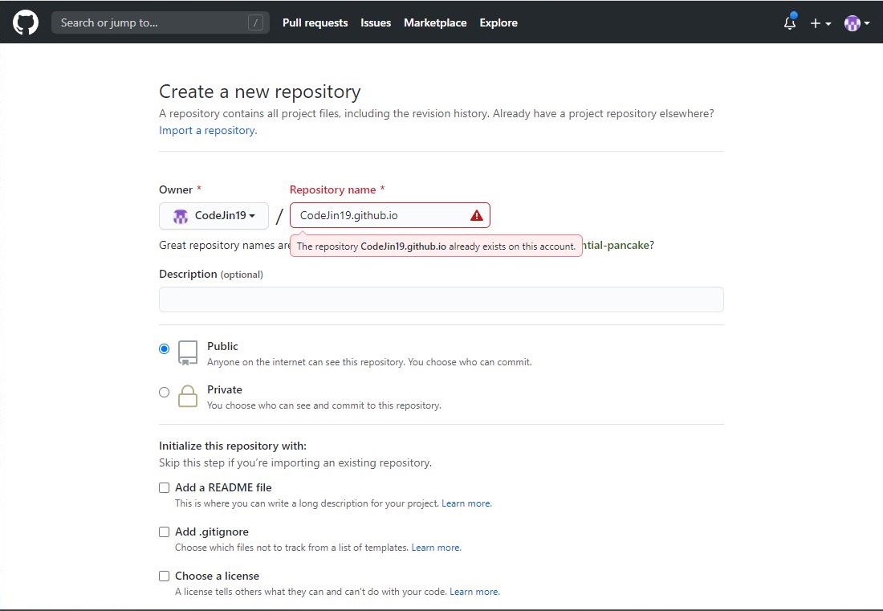Click the 'Create a new repository' heading

tap(259, 92)
